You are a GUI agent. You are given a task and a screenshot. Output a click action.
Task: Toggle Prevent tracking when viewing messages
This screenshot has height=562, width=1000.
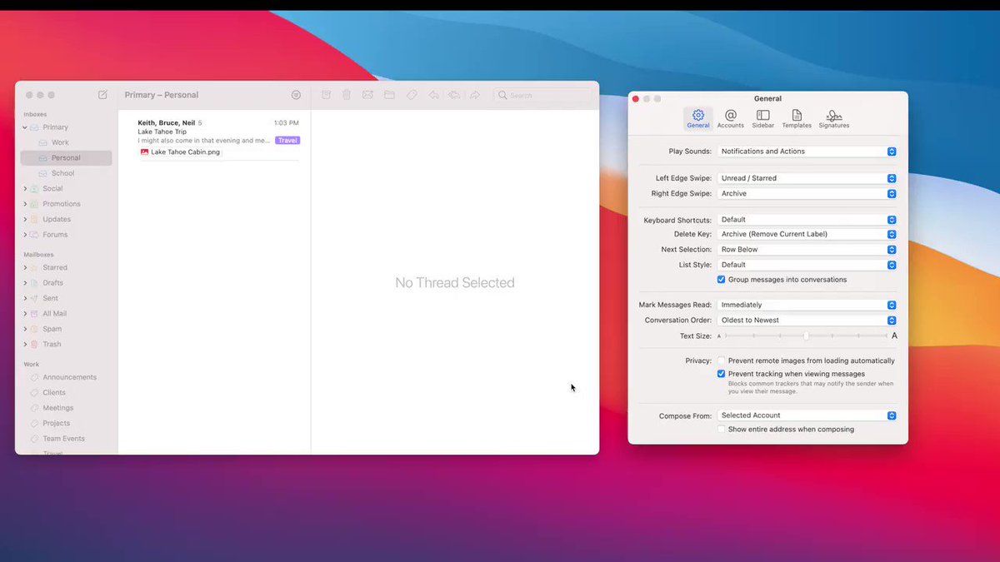click(x=722, y=375)
